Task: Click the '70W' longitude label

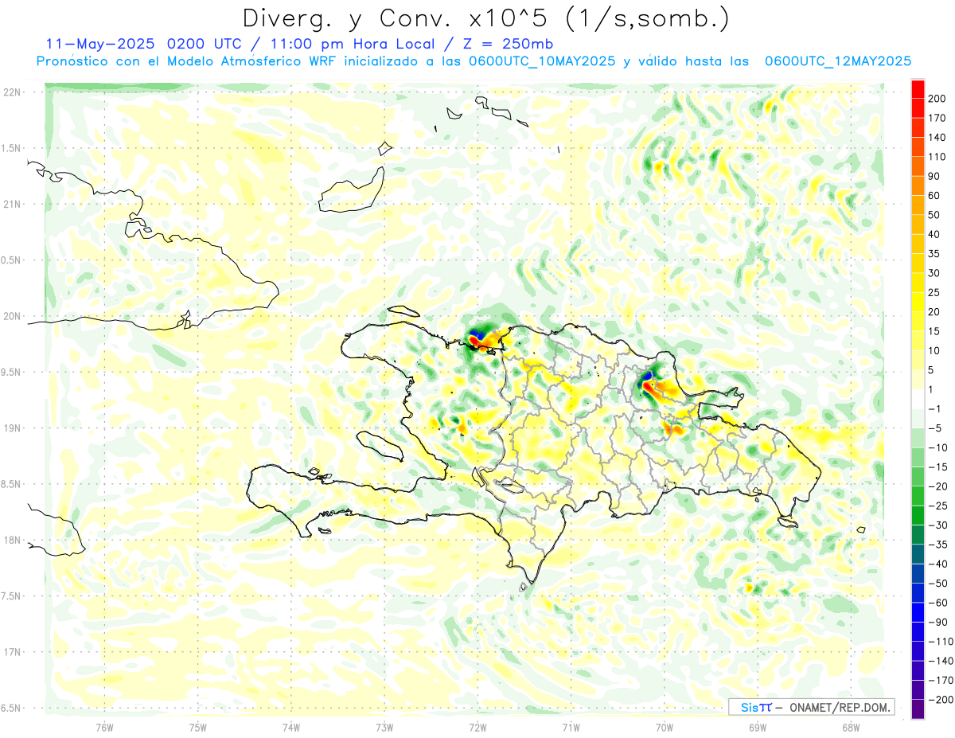Action: coord(665,727)
